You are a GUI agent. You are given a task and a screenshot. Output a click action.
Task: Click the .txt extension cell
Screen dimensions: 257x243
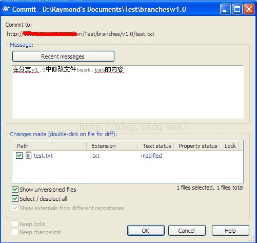pyautogui.click(x=95, y=156)
